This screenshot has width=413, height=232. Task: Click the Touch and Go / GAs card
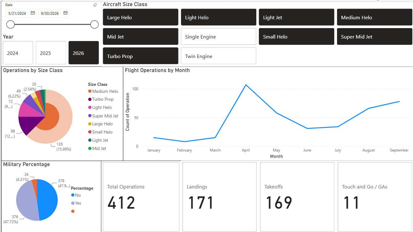click(375, 197)
